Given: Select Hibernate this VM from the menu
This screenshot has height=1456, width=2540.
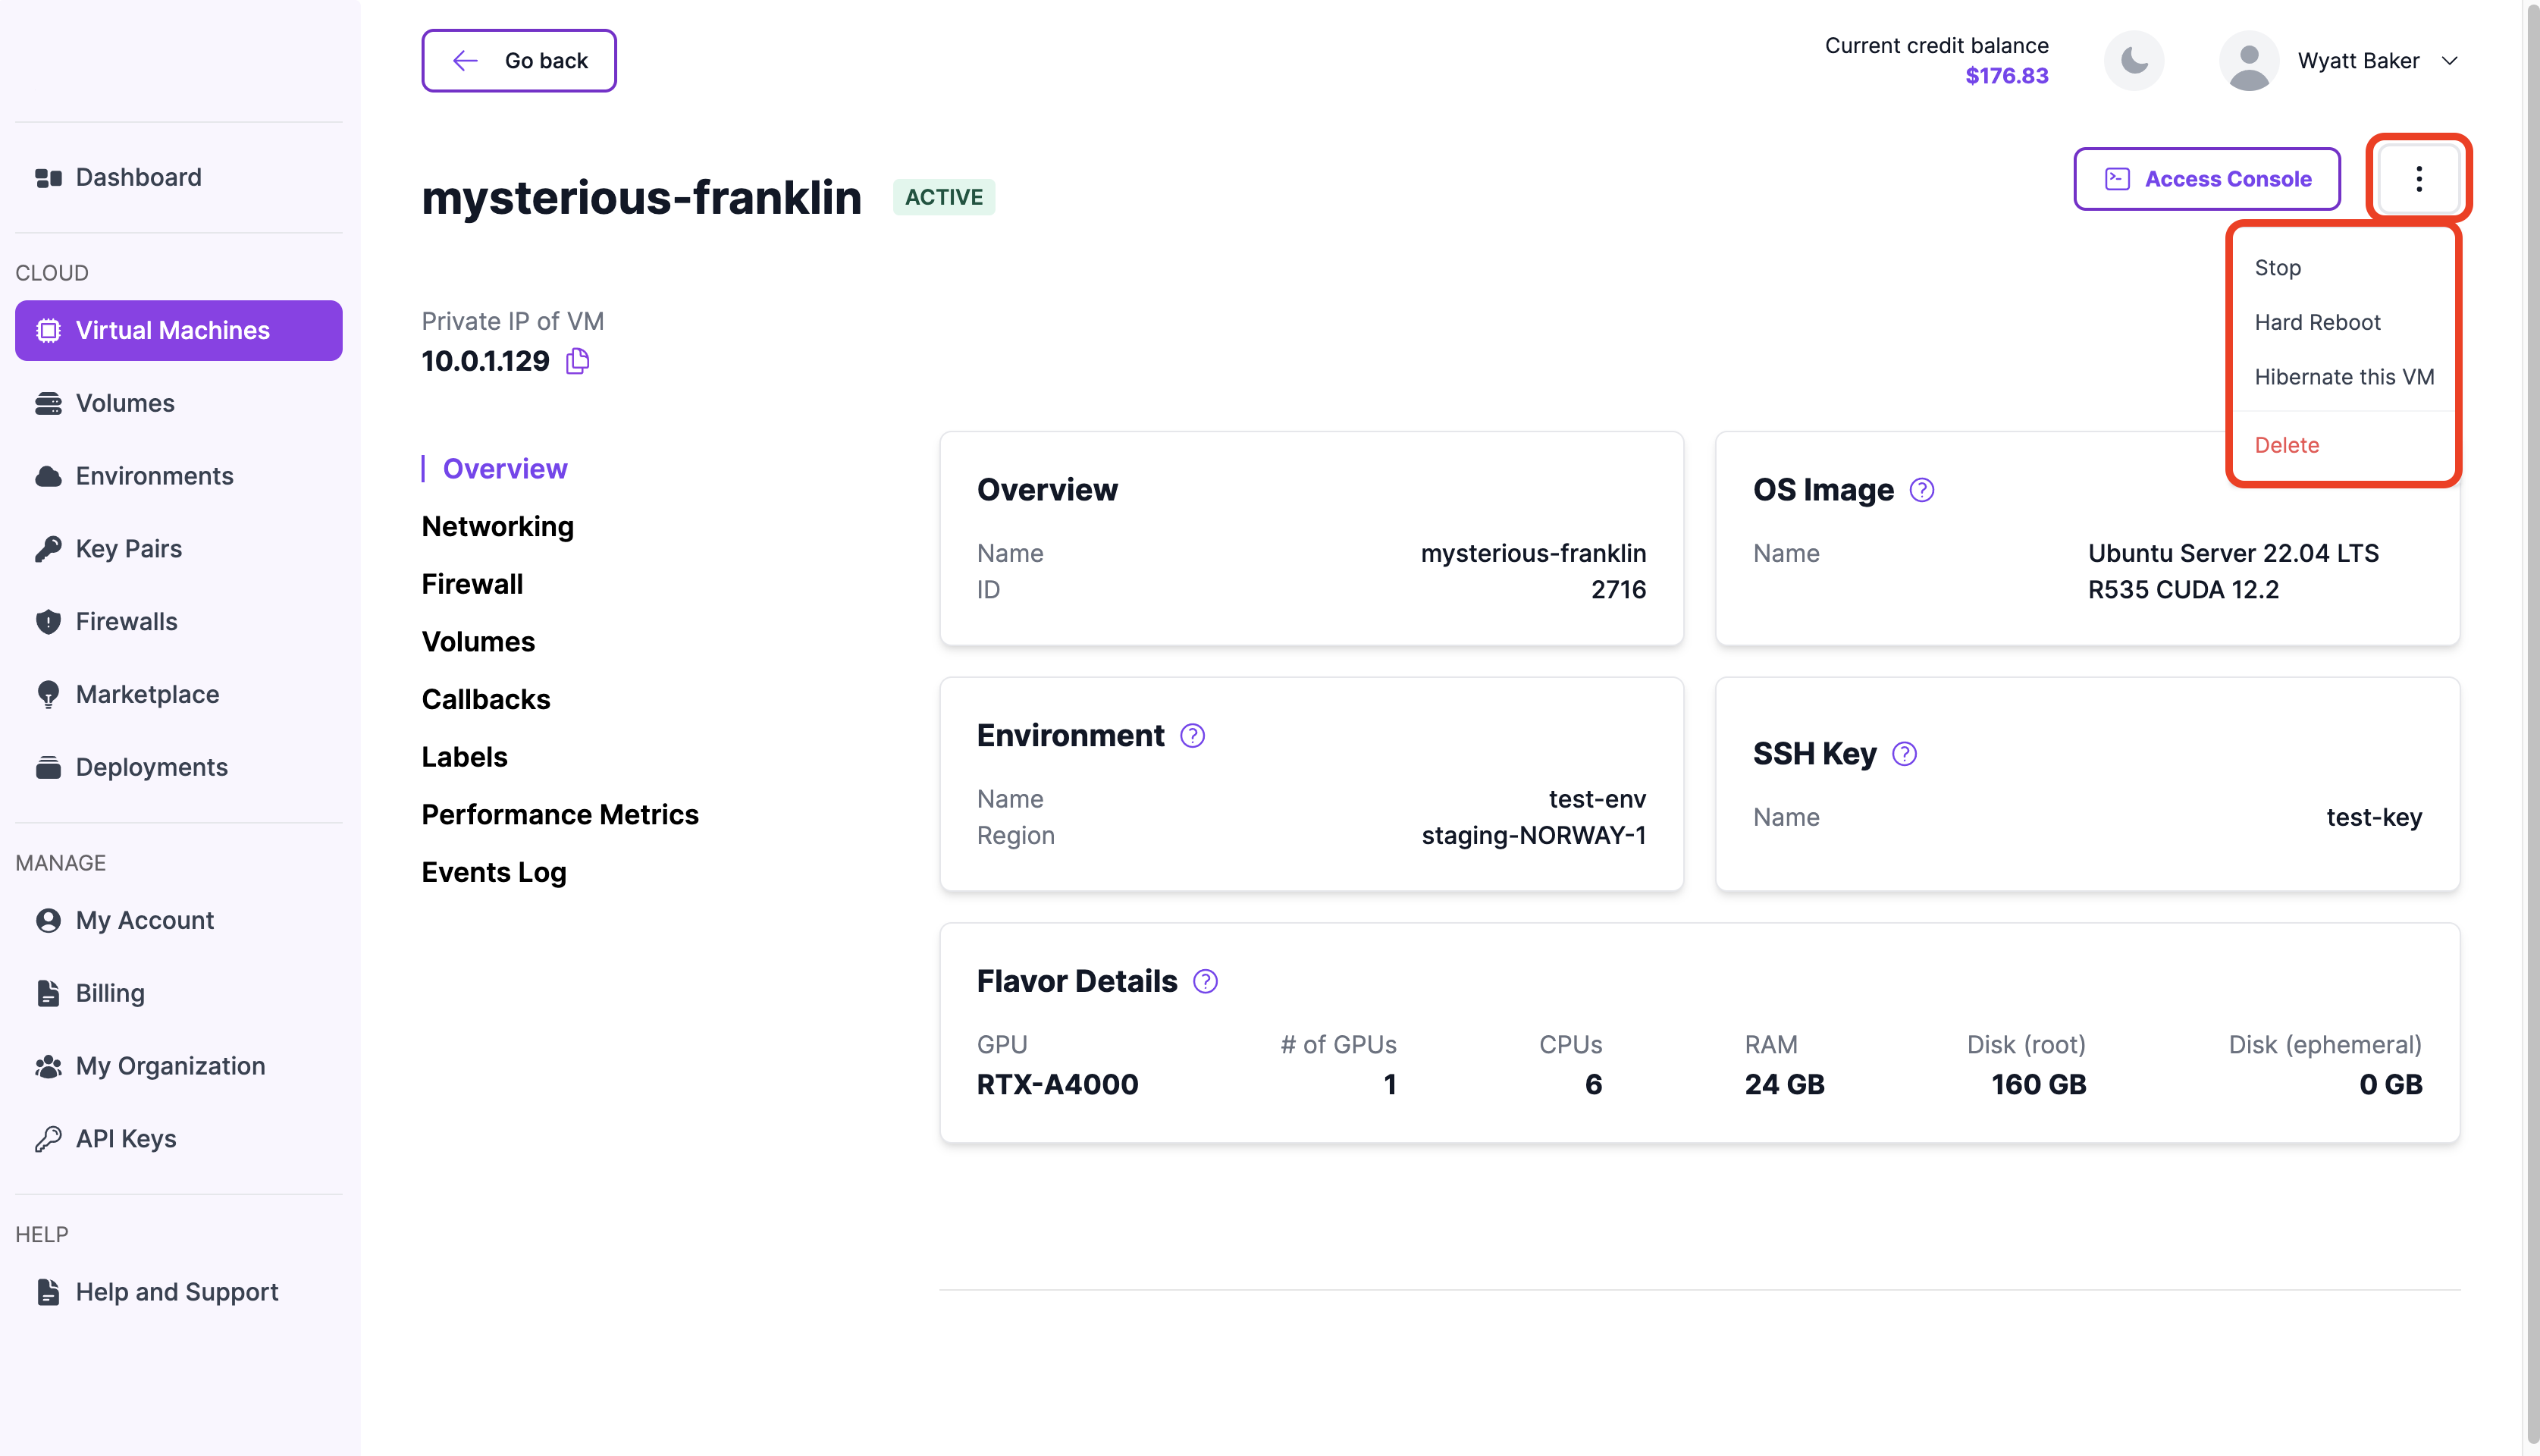Looking at the screenshot, I should 2344,377.
